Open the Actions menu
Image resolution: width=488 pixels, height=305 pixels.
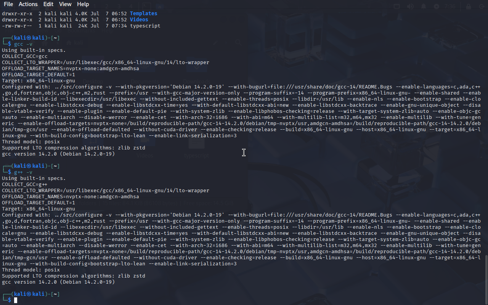click(28, 4)
